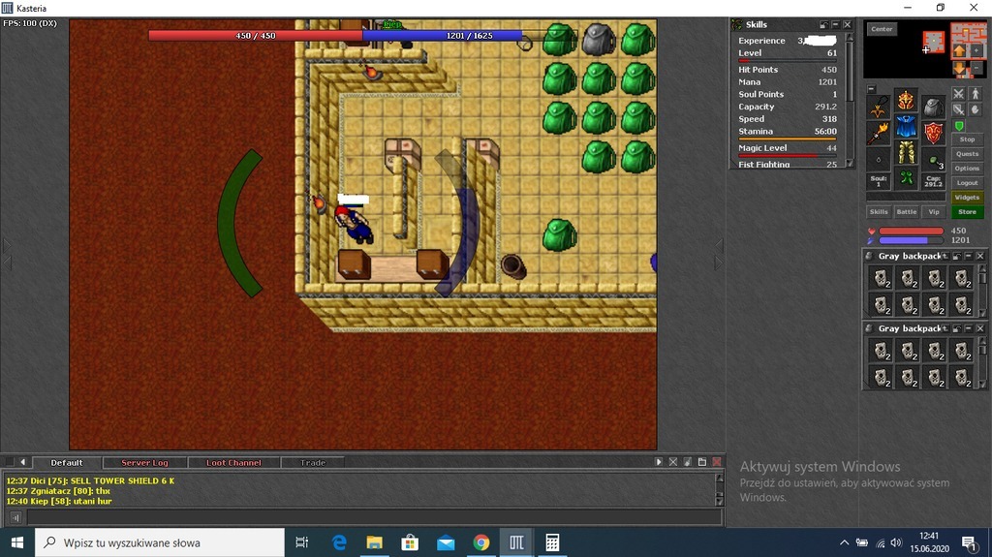Select the fire wand weapon slot

[878, 134]
